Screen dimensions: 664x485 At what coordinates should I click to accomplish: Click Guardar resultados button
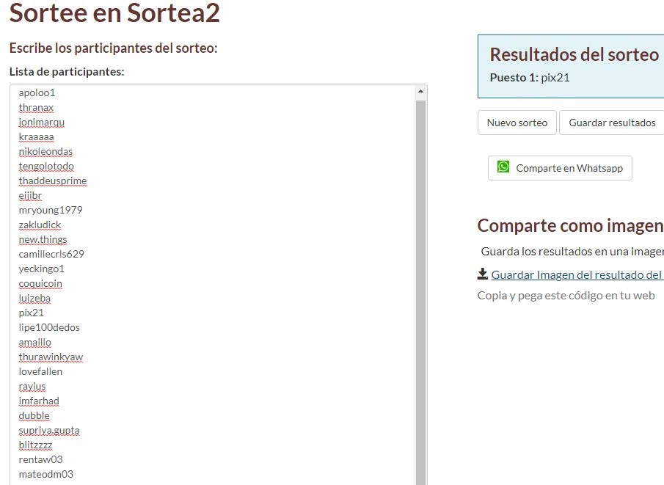612,123
